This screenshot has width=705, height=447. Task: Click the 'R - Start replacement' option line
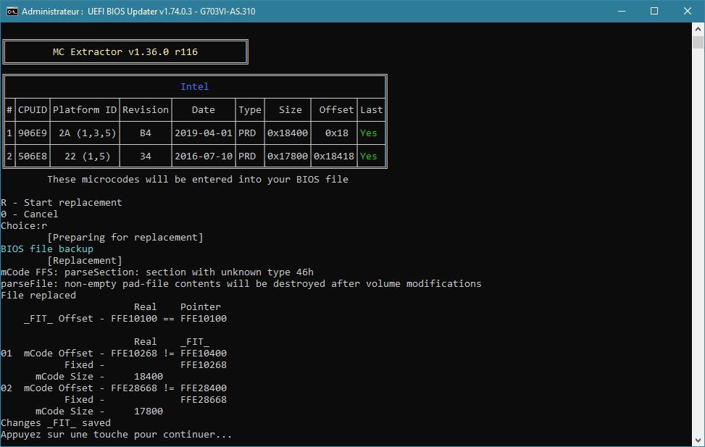(x=61, y=202)
